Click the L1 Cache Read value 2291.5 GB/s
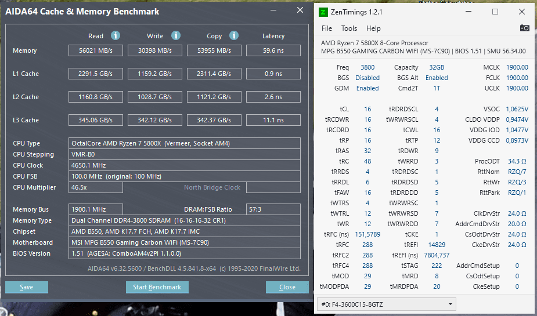This screenshot has height=316, width=537. click(96, 74)
